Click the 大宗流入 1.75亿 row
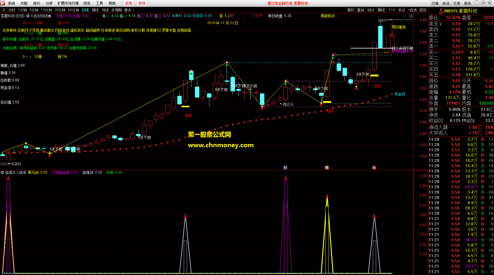 click(x=461, y=133)
